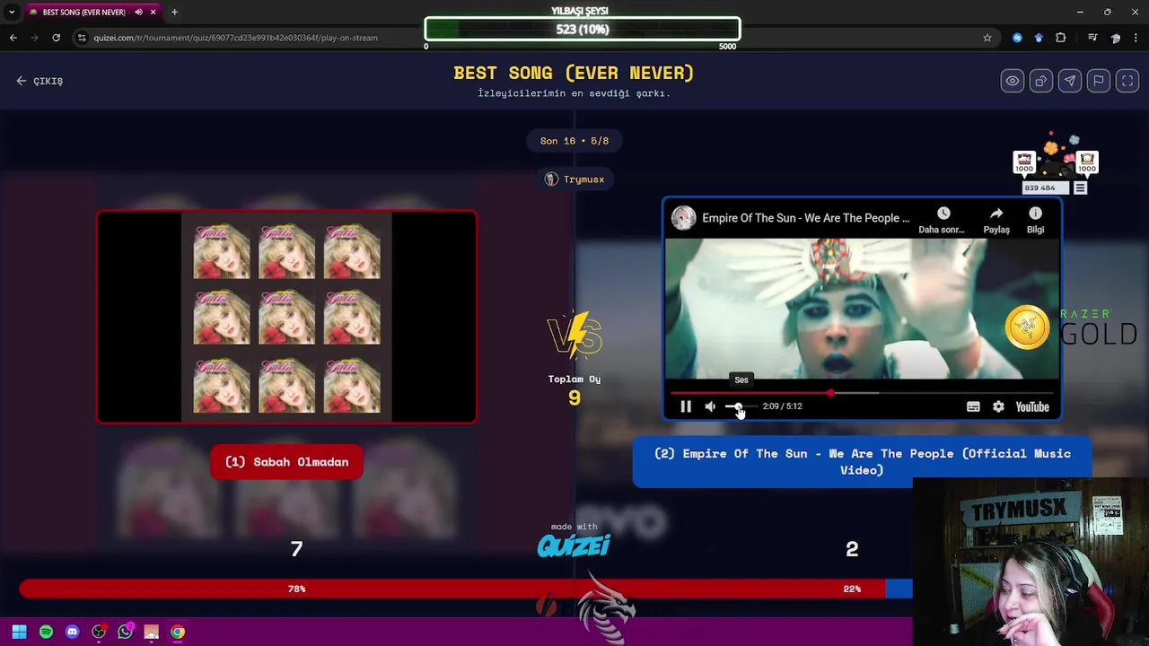Go back with browser back arrow
The height and width of the screenshot is (646, 1149).
[13, 38]
